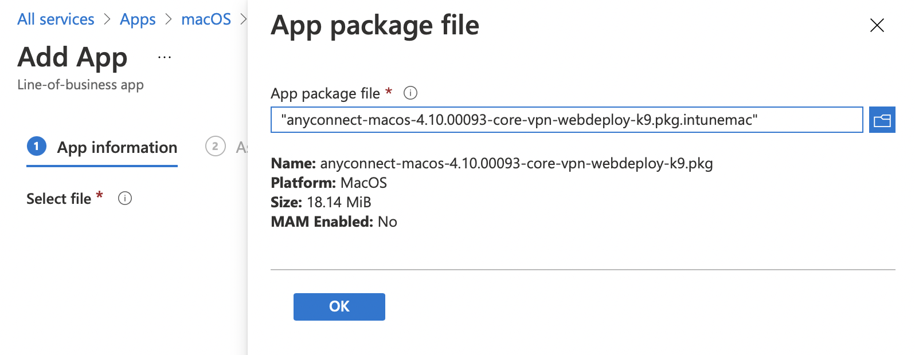Click breadcrumb chevron after macOS
This screenshot has height=355, width=915.
coord(243,19)
